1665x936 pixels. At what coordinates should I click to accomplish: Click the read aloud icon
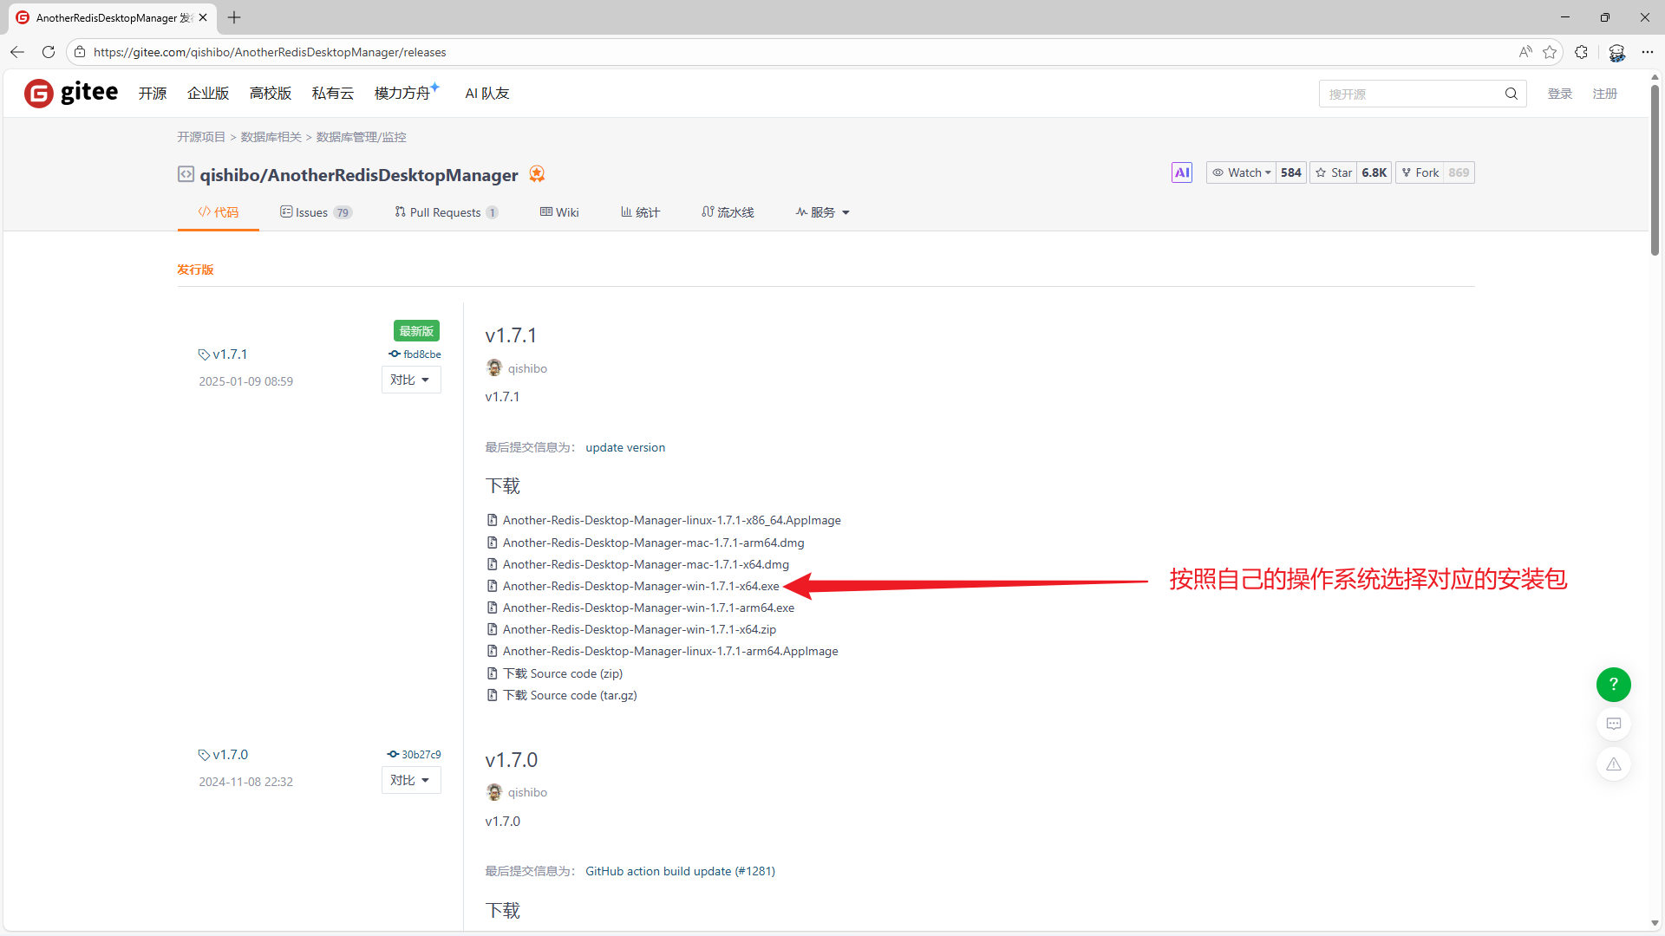click(1525, 52)
